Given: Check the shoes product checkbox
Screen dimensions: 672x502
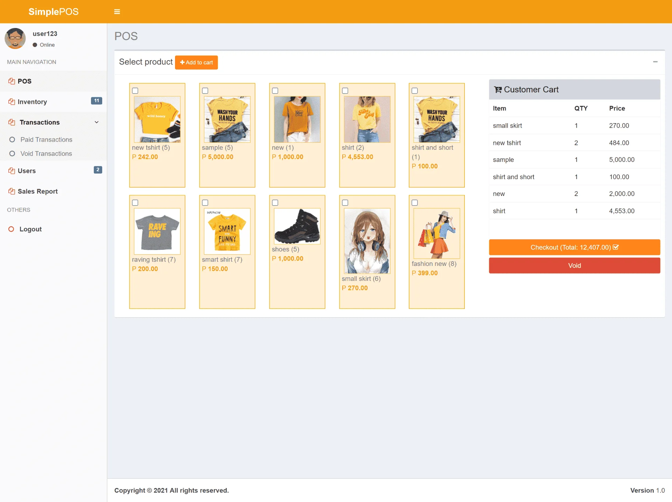Looking at the screenshot, I should (x=275, y=203).
